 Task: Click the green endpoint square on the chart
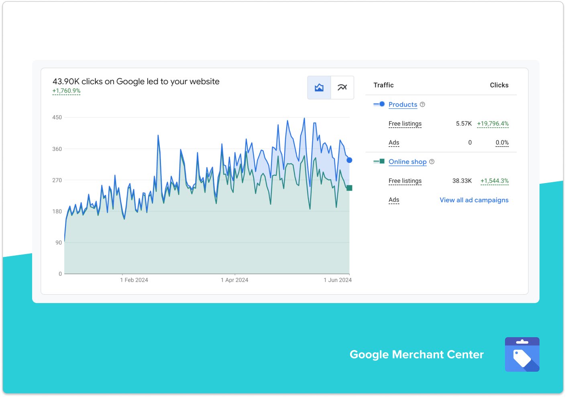pyautogui.click(x=349, y=187)
